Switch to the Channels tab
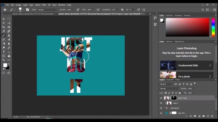The image size is (218, 122). [170, 80]
